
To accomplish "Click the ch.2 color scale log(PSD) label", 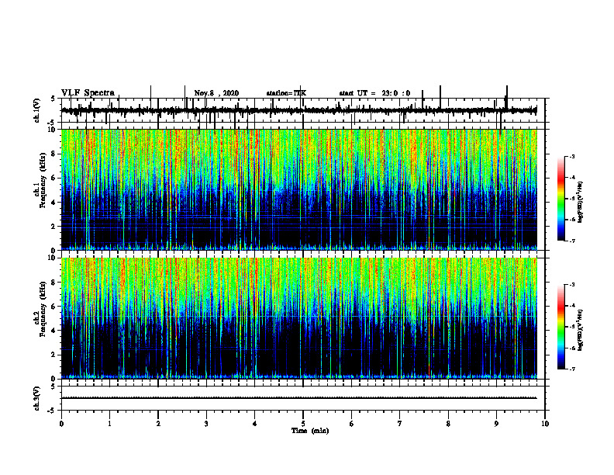I will point(581,330).
